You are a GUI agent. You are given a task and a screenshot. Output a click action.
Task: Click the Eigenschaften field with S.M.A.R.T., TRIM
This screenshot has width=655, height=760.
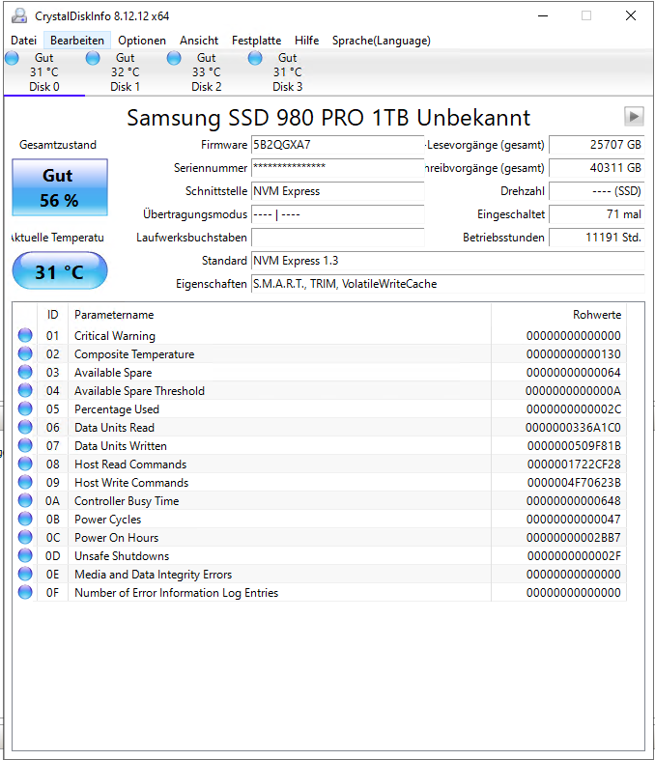(448, 284)
